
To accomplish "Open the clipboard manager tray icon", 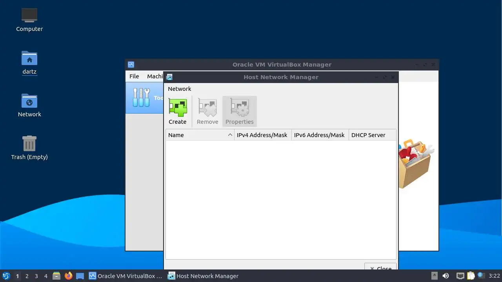I will 471,276.
